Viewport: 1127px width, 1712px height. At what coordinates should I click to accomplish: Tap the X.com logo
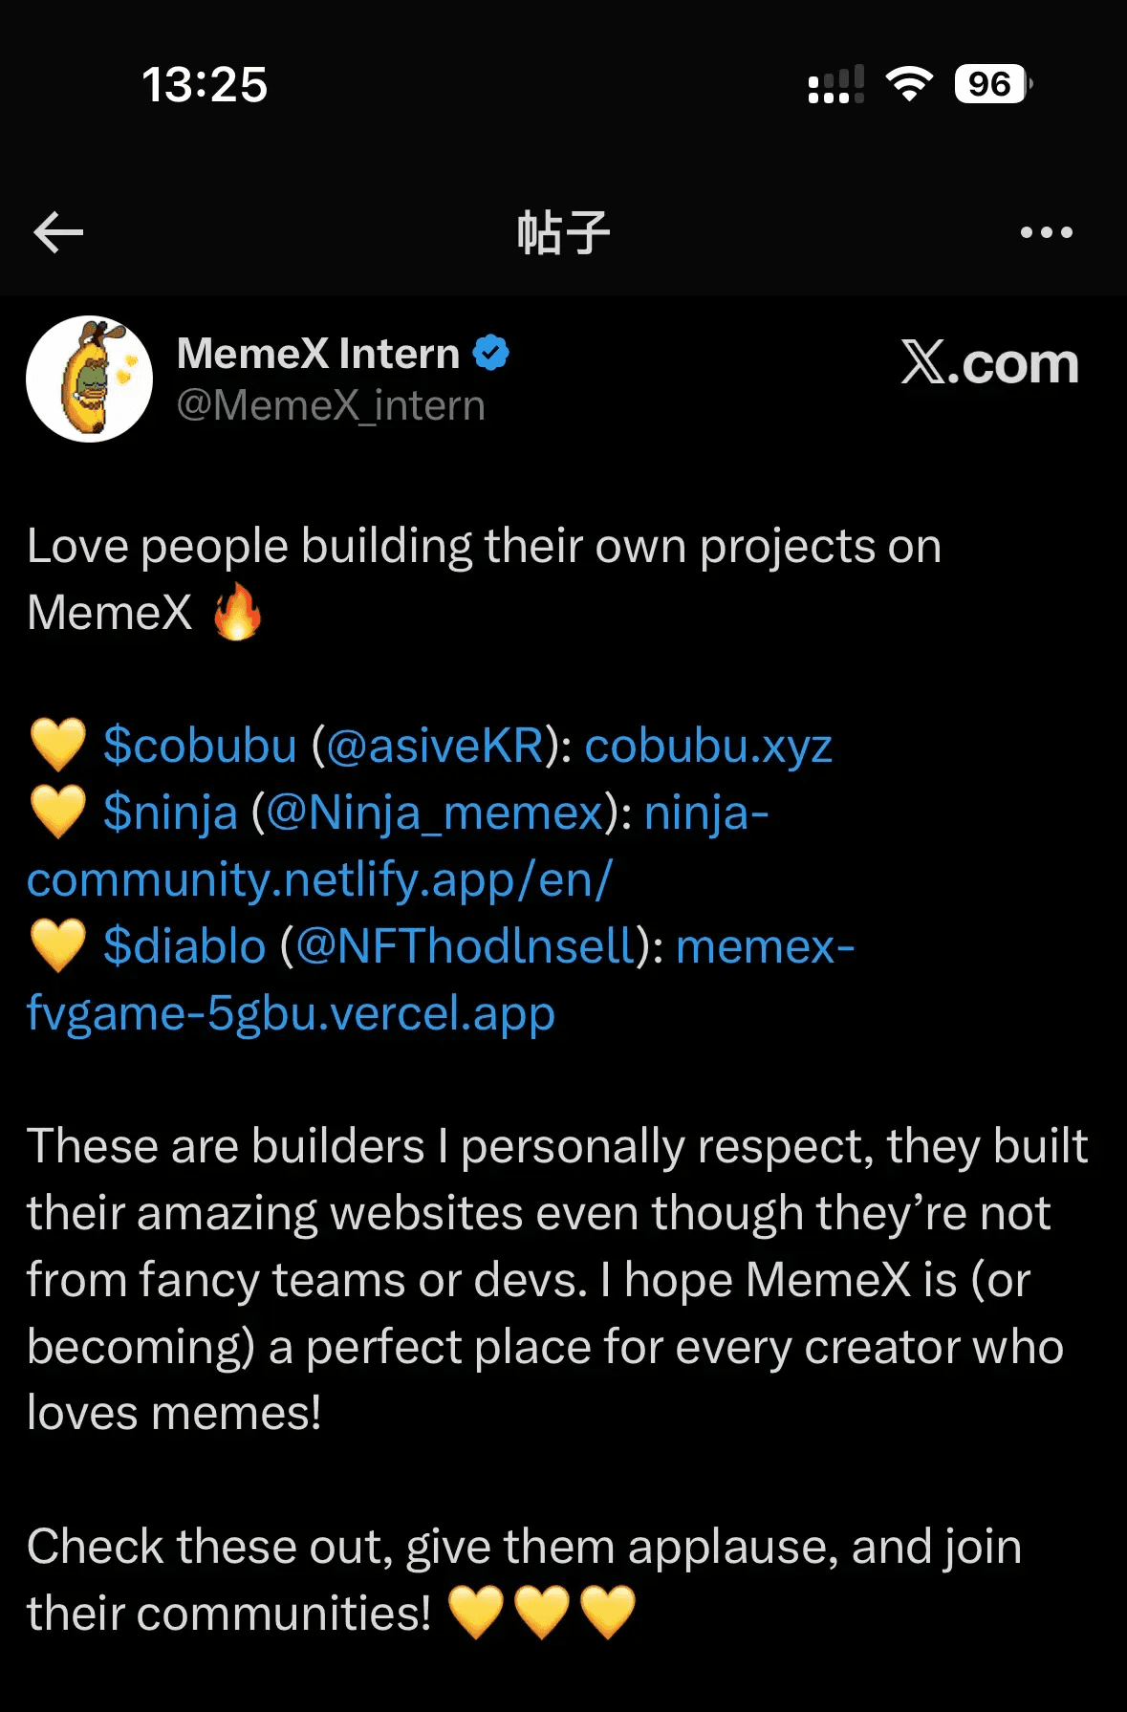tap(989, 364)
